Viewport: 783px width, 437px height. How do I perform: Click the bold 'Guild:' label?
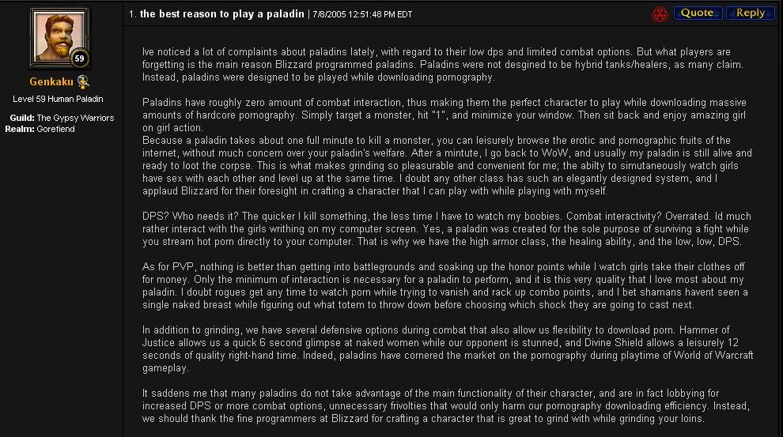[x=22, y=118]
